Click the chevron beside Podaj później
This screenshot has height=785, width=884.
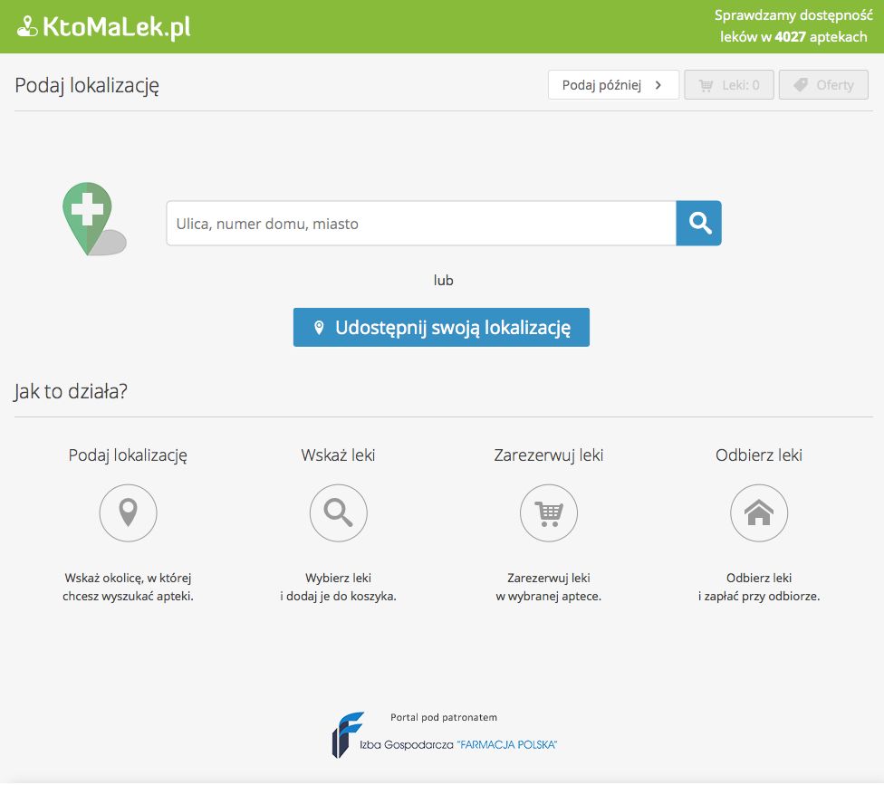658,85
